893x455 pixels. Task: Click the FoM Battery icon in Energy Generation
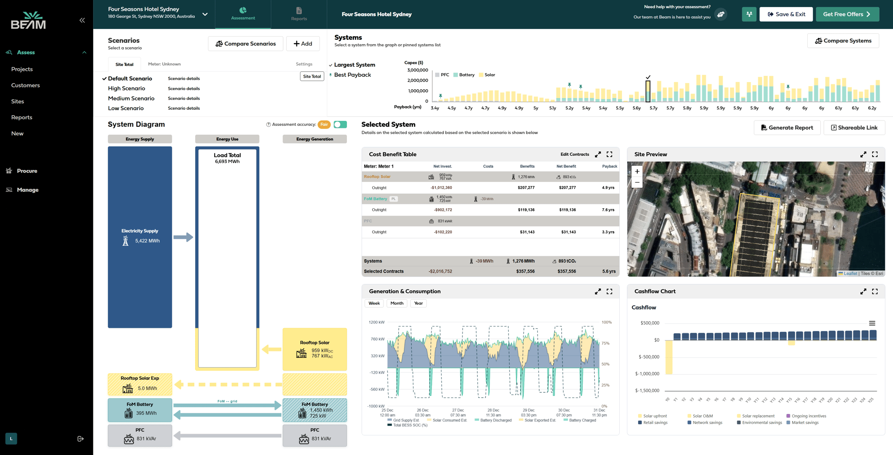(302, 413)
